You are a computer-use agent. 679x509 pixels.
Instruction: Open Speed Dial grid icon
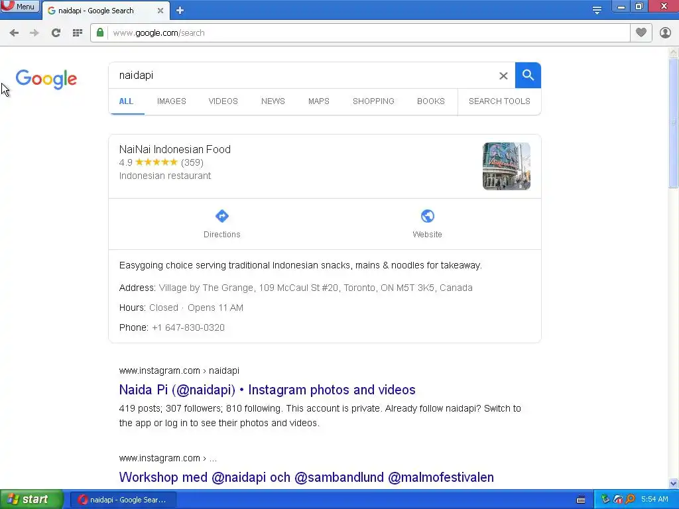(78, 33)
